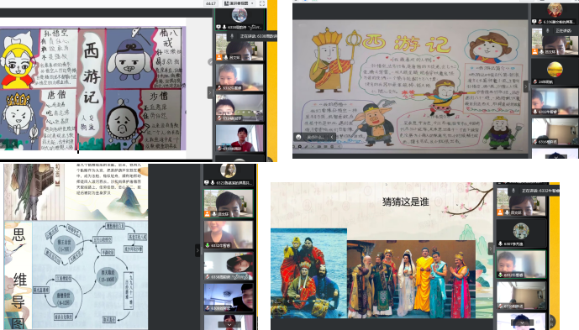Select the 猜猜这是谁 slide title text
The image size is (579, 330).
[x=405, y=202]
